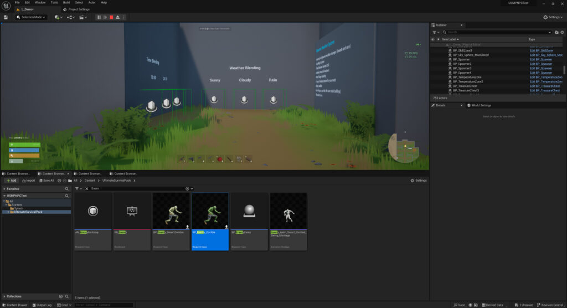Open the top-right Settings dropdown
Image resolution: width=567 pixels, height=308 pixels.
553,17
